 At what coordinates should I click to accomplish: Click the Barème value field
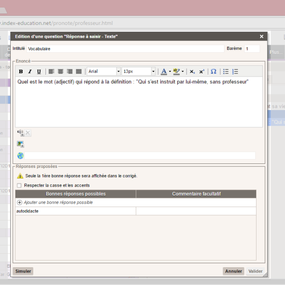(x=252, y=49)
